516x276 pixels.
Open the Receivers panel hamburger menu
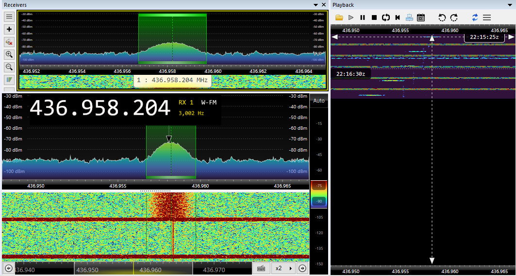[x=9, y=17]
